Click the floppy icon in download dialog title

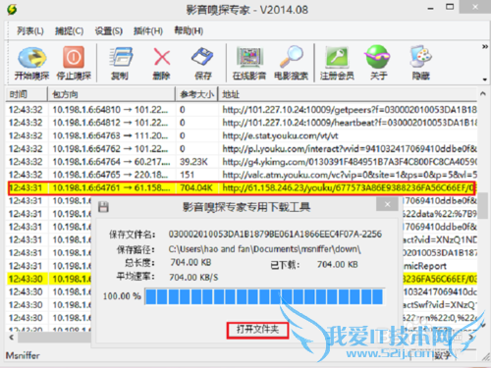103,207
